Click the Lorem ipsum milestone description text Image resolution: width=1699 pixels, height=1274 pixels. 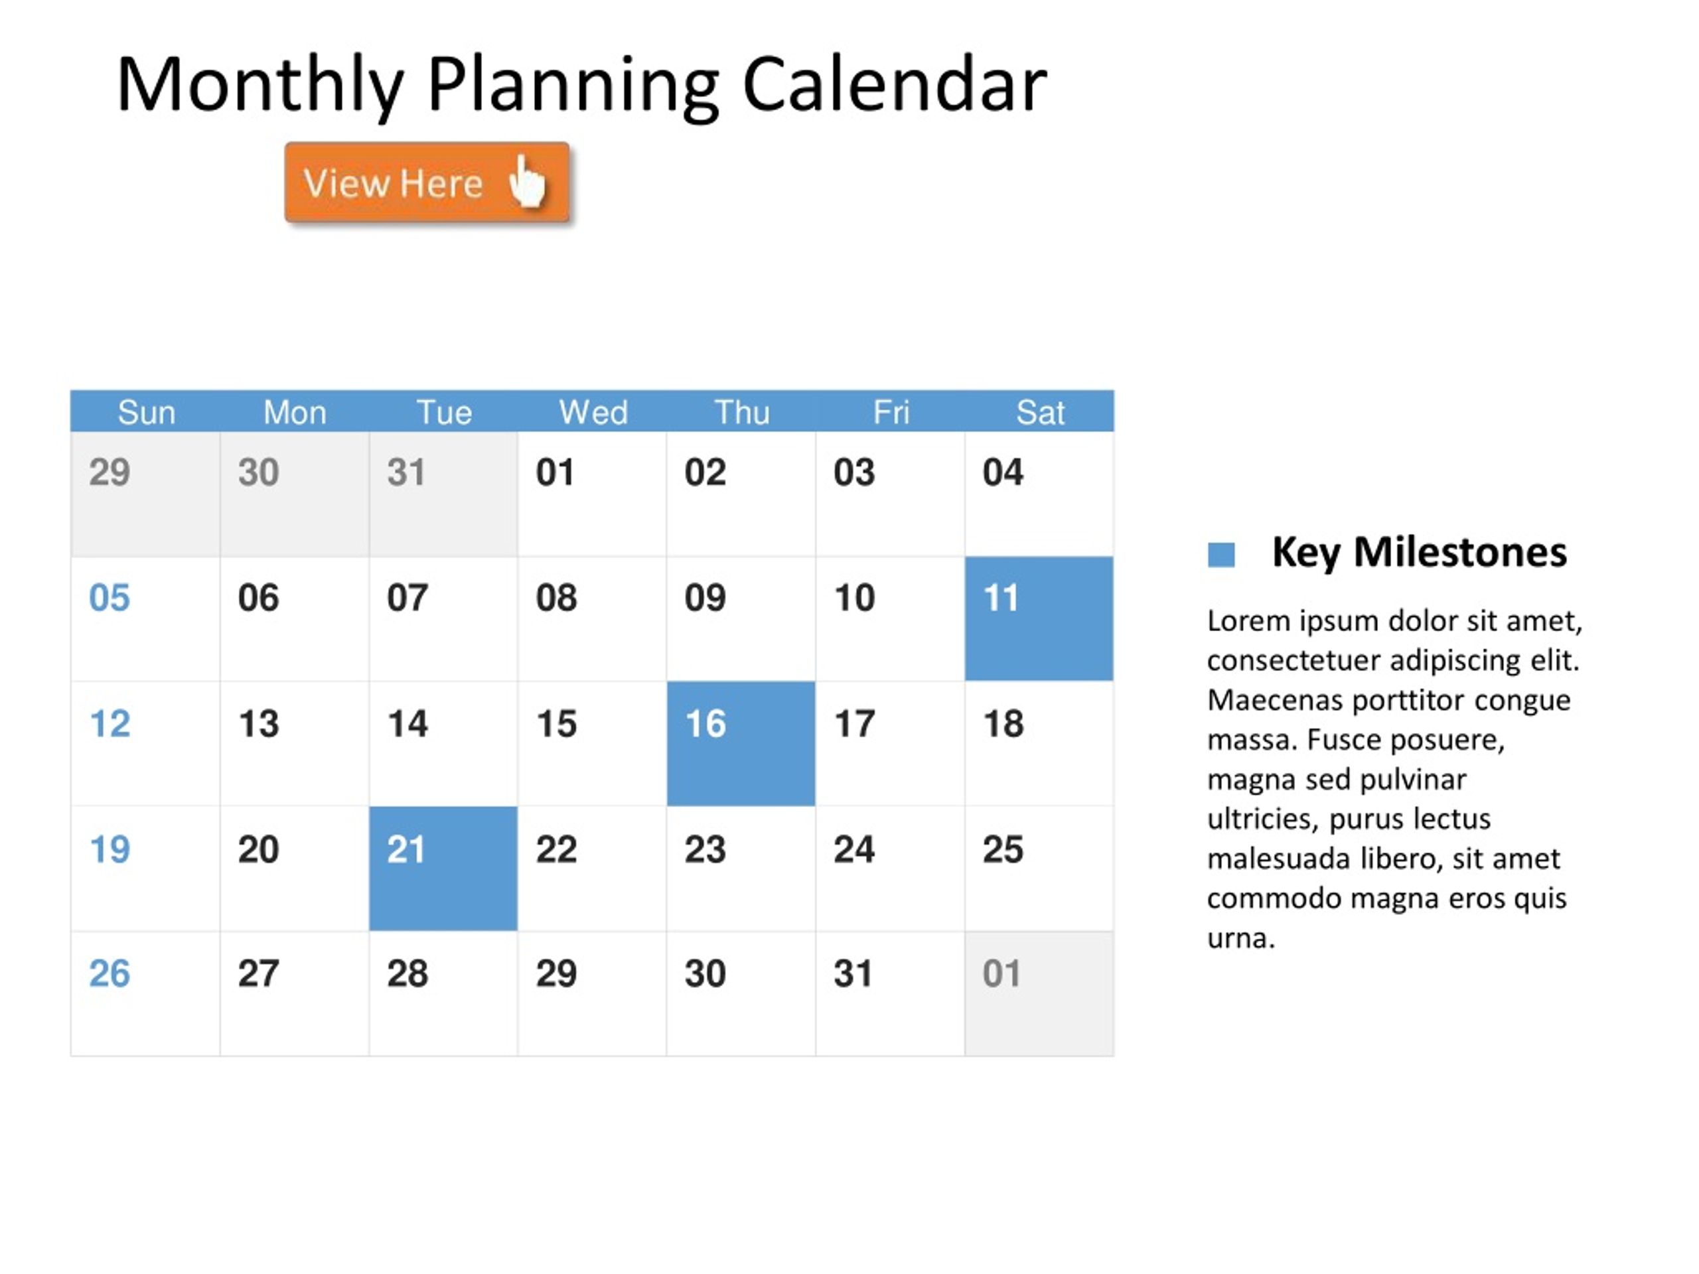(x=1394, y=780)
